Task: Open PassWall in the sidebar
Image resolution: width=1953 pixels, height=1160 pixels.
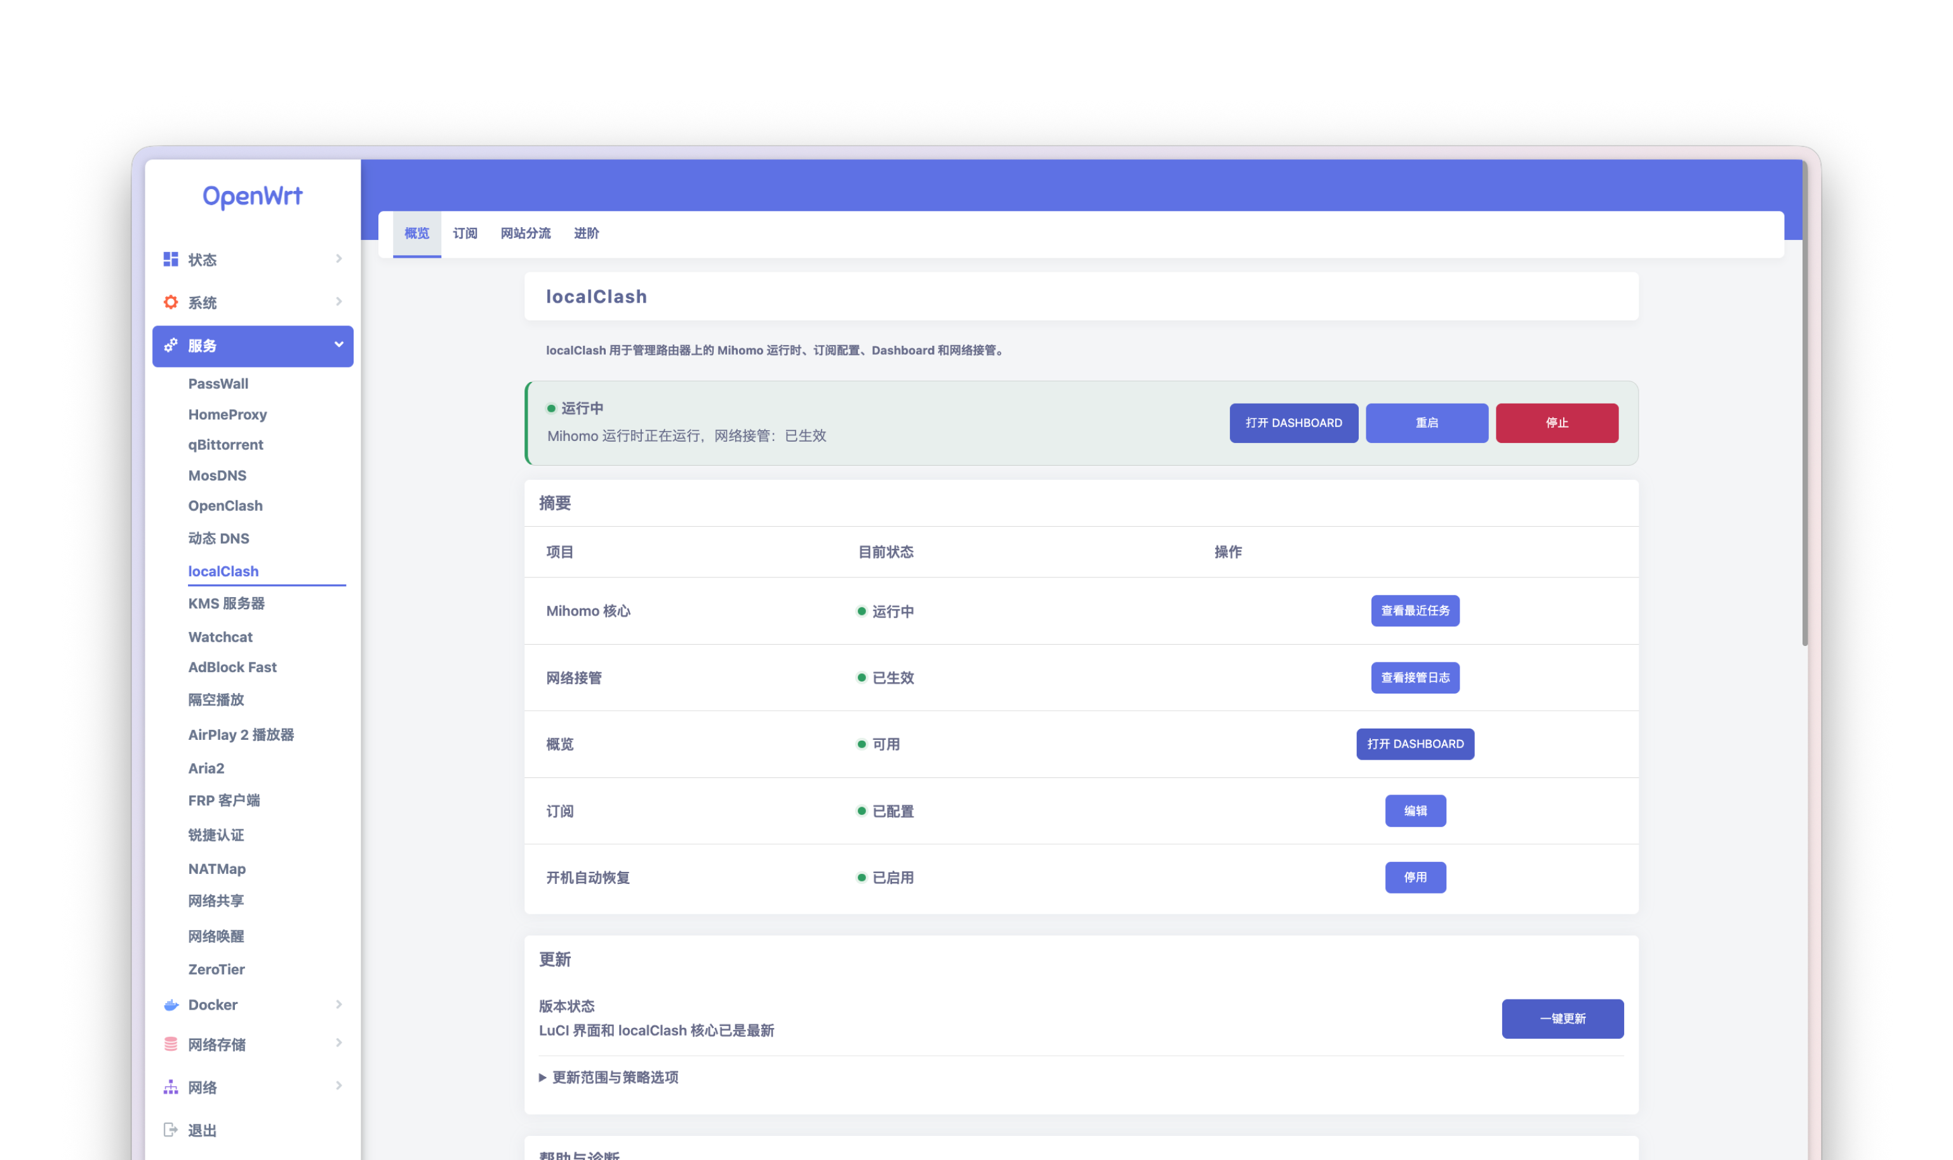Action: 218,384
